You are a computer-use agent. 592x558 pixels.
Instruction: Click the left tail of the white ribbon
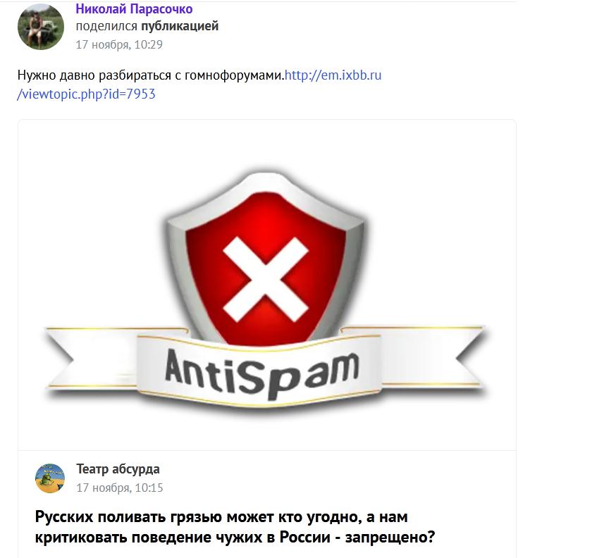point(91,357)
